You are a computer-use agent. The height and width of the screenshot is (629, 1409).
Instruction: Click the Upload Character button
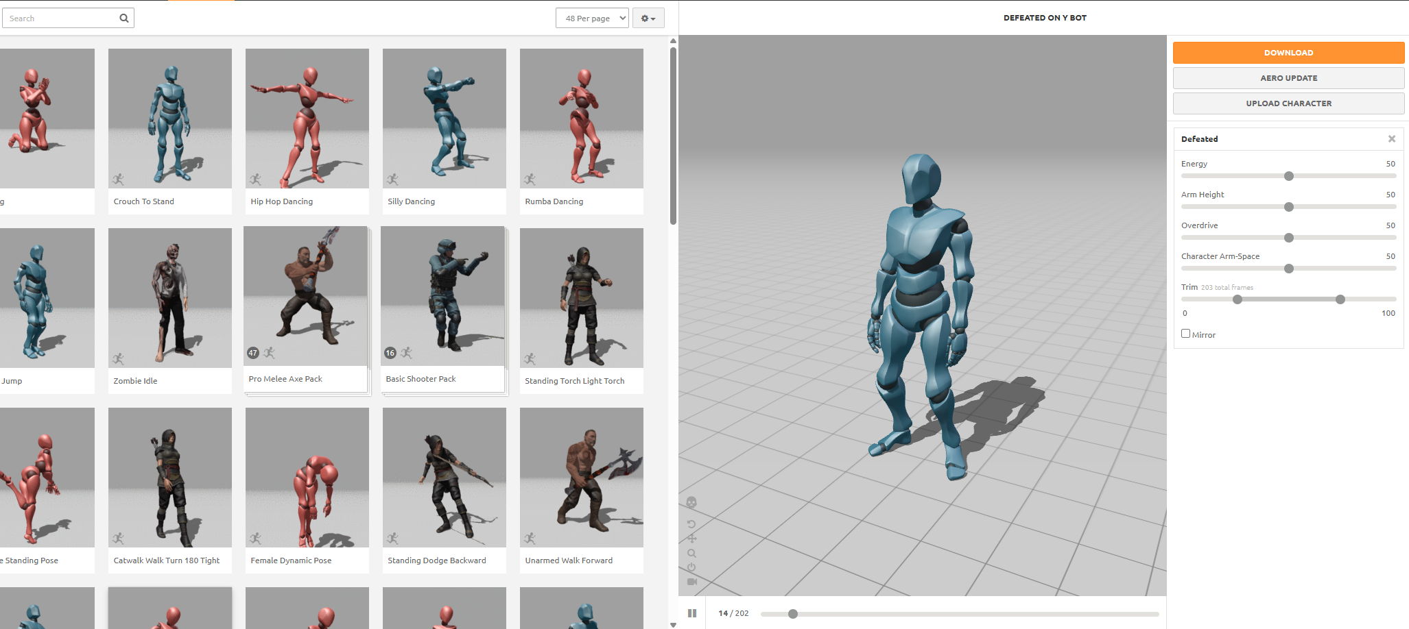pos(1288,103)
